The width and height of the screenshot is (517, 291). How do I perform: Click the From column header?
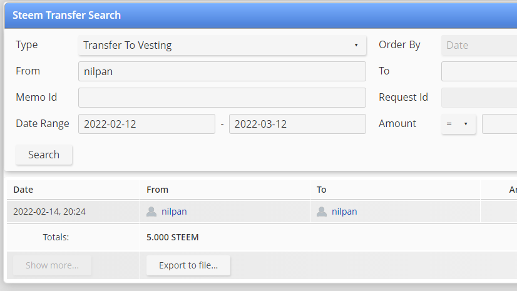coord(157,190)
